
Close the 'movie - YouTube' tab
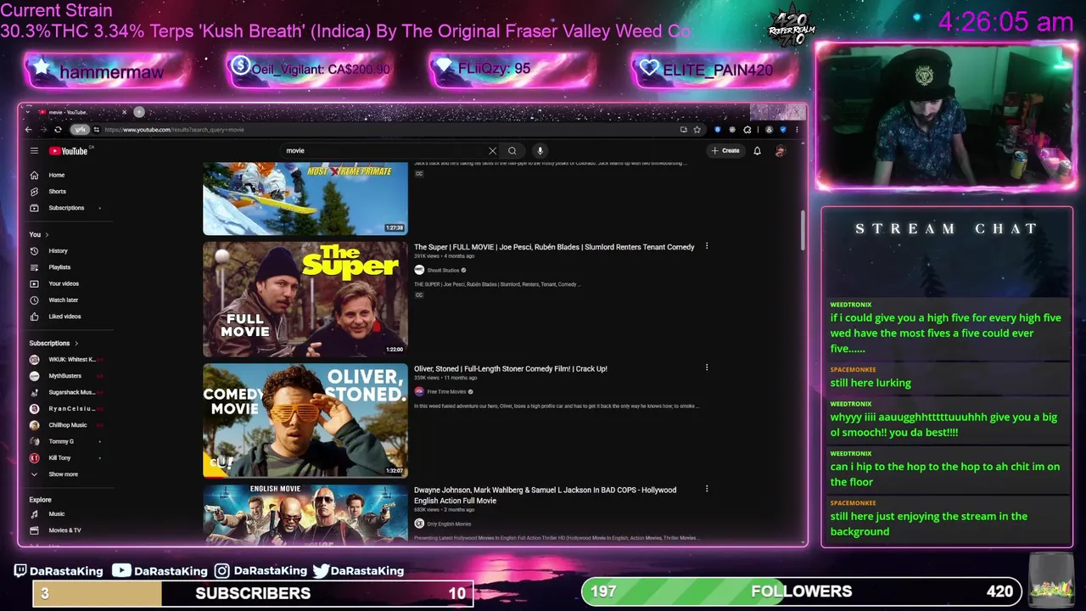click(124, 112)
